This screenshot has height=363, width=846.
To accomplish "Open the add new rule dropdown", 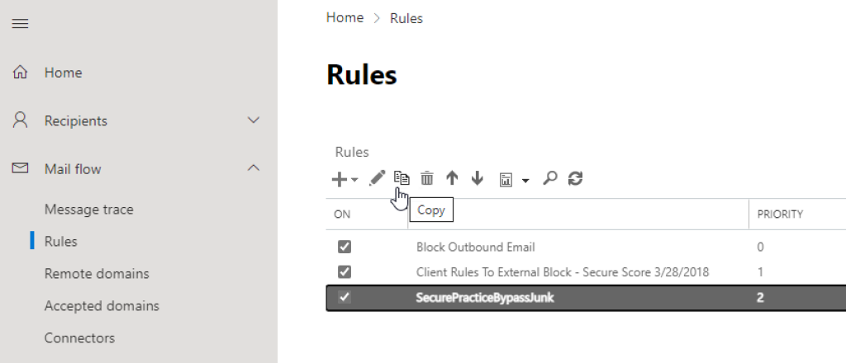I will 345,178.
